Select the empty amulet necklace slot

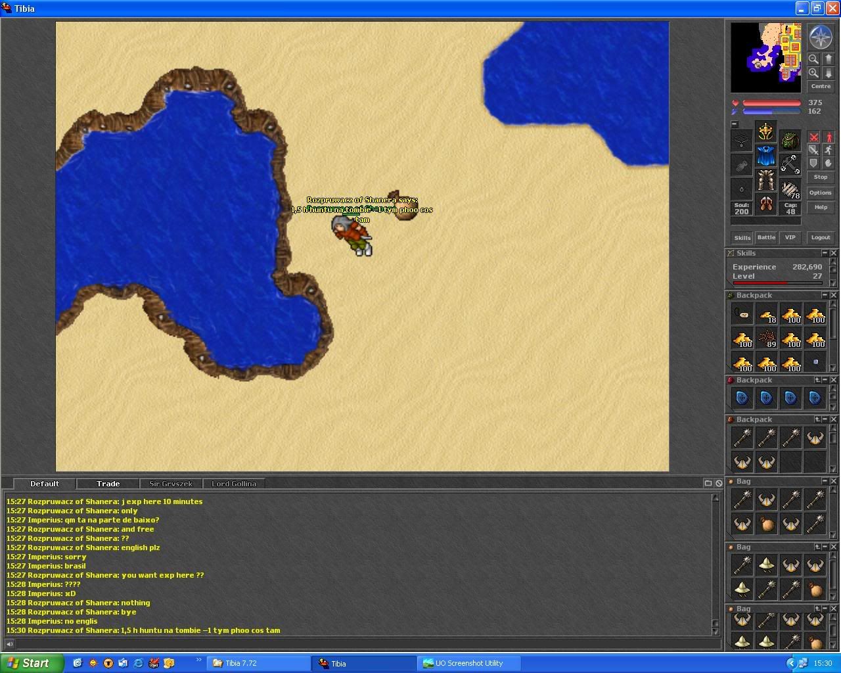click(x=742, y=141)
